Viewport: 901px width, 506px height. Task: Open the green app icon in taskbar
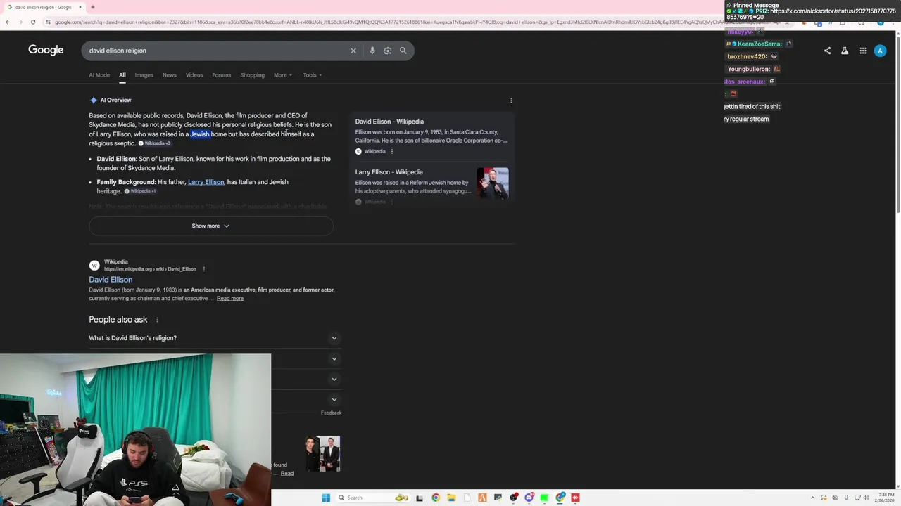[x=544, y=498]
